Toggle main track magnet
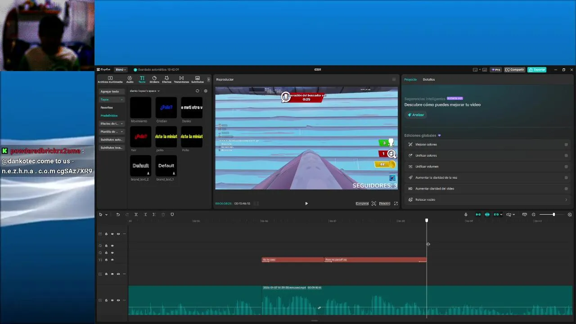This screenshot has height=324, width=576. coord(478,215)
